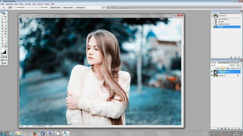Select the Path Selection tool

[x=2, y=37]
